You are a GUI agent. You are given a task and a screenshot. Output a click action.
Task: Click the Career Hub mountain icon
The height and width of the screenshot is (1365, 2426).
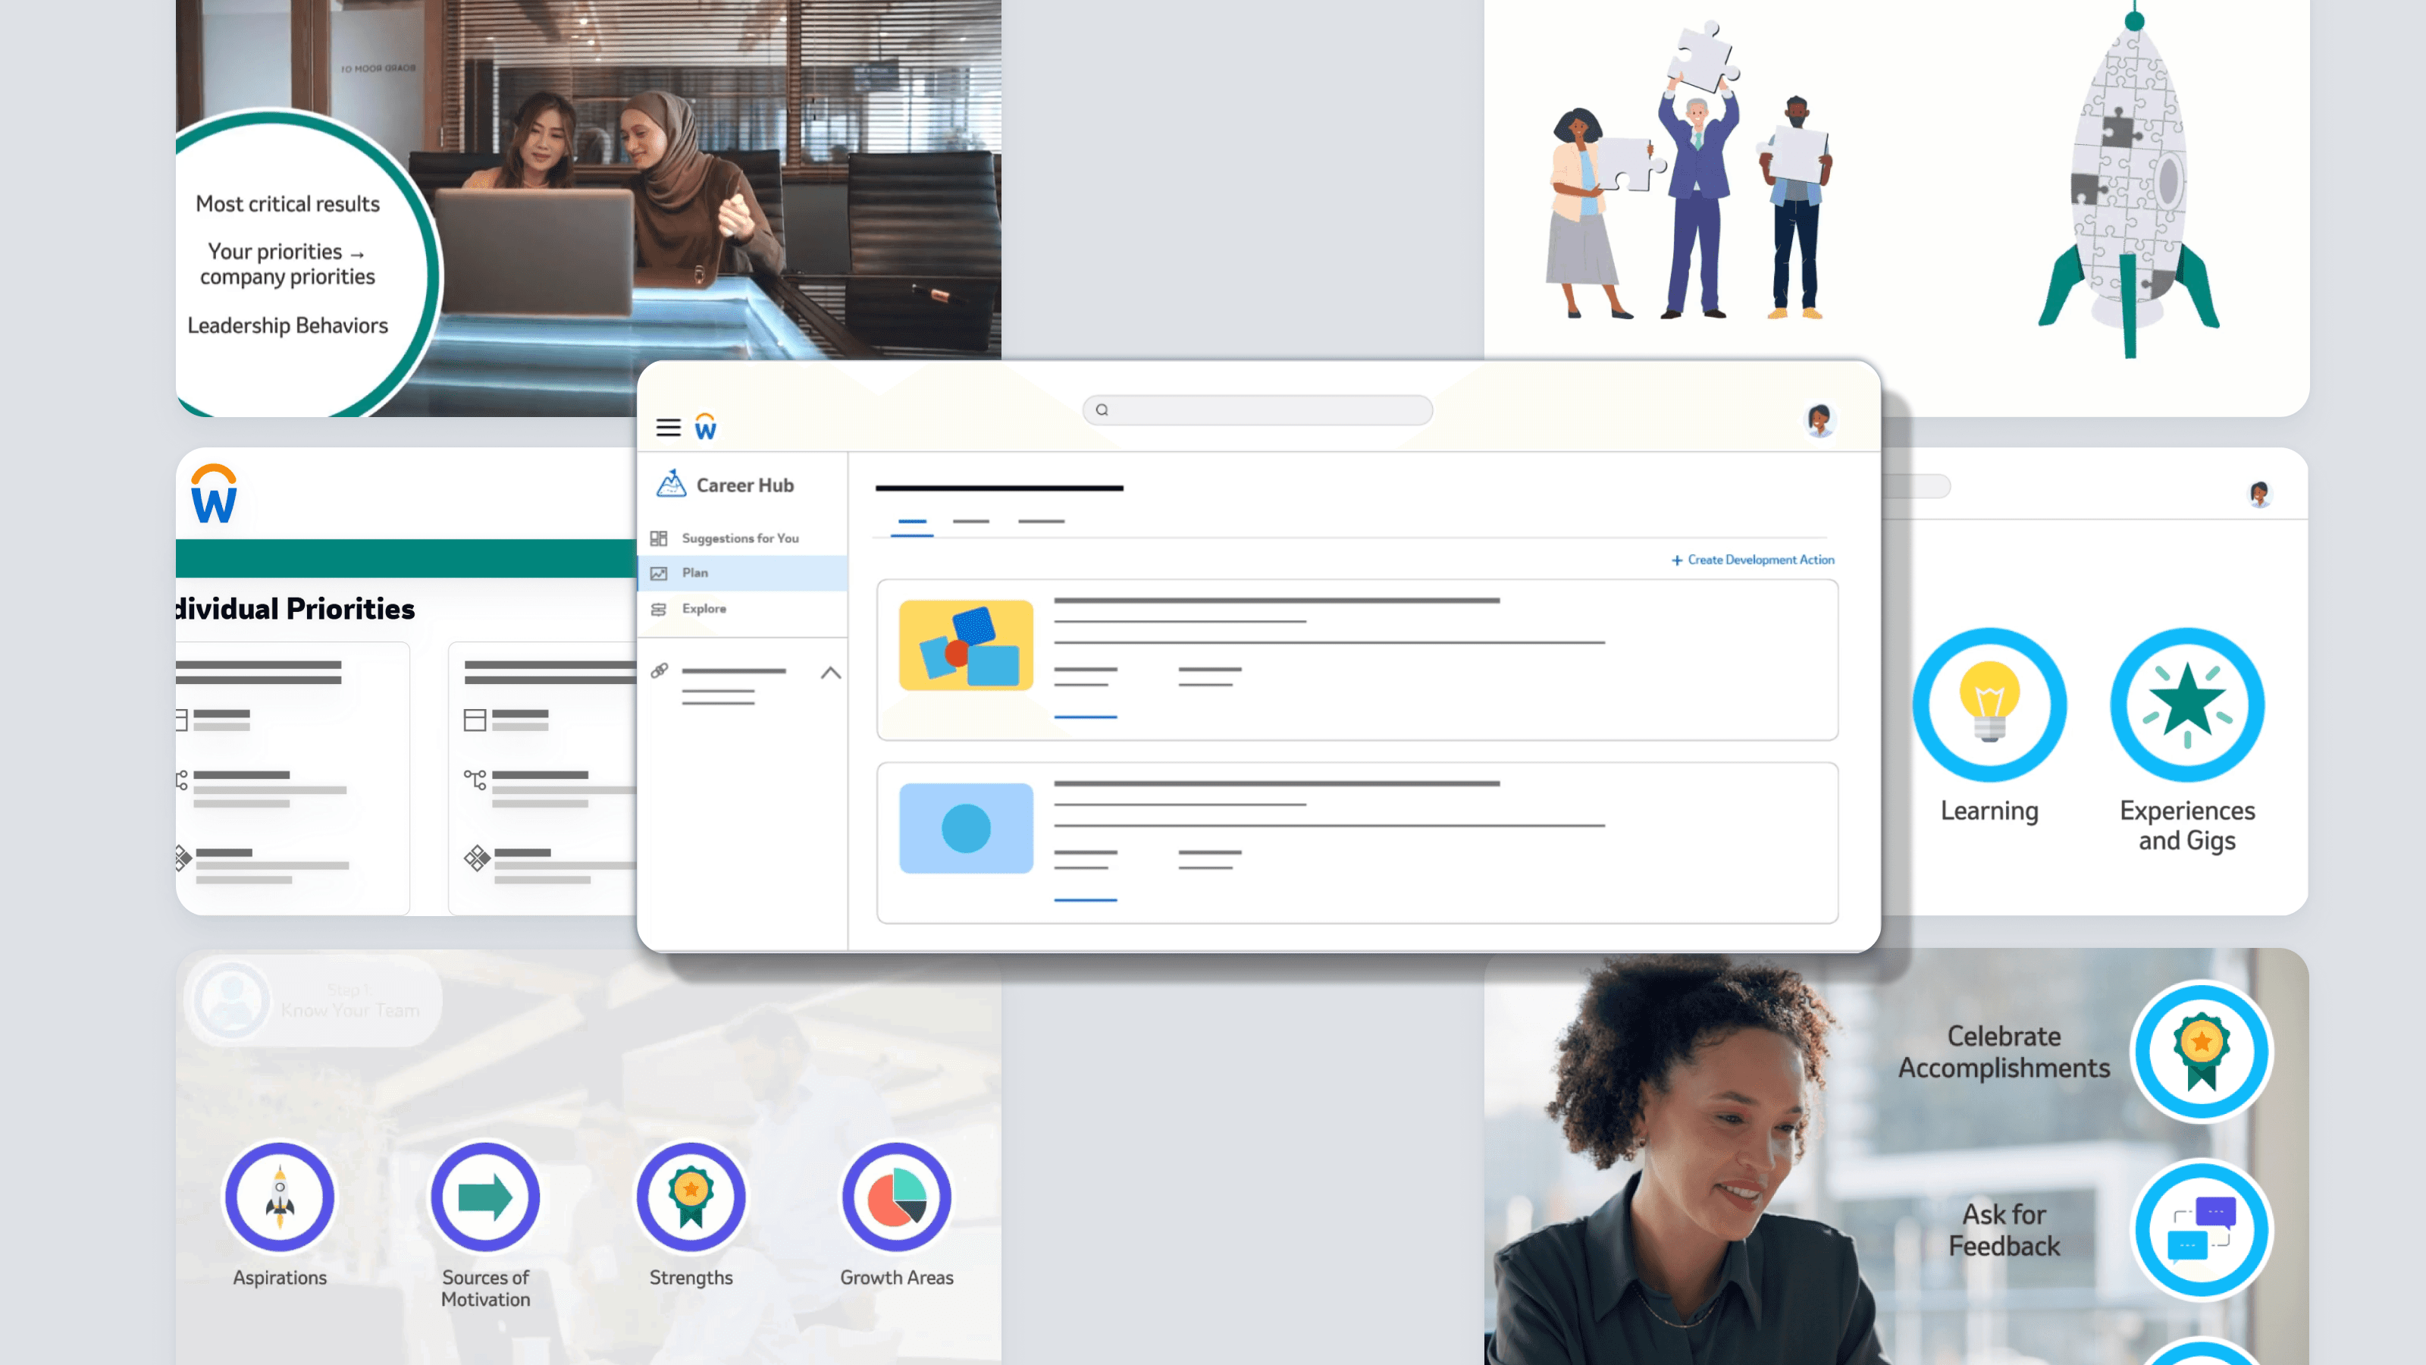(670, 485)
